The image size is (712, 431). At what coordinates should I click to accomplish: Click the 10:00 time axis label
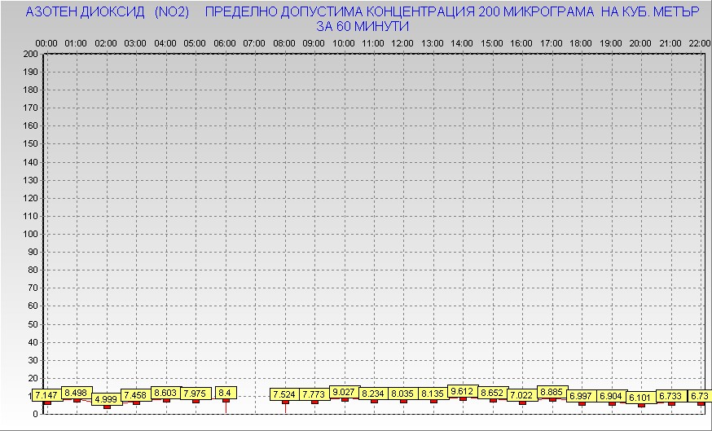[344, 44]
